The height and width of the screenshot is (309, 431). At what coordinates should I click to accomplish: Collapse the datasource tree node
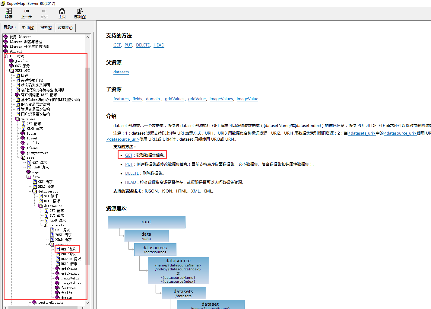40,206
